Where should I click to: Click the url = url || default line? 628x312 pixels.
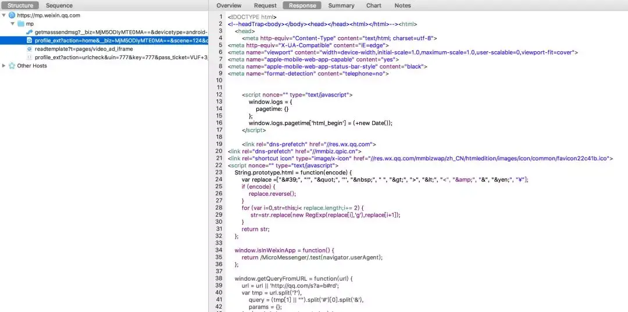click(x=290, y=286)
